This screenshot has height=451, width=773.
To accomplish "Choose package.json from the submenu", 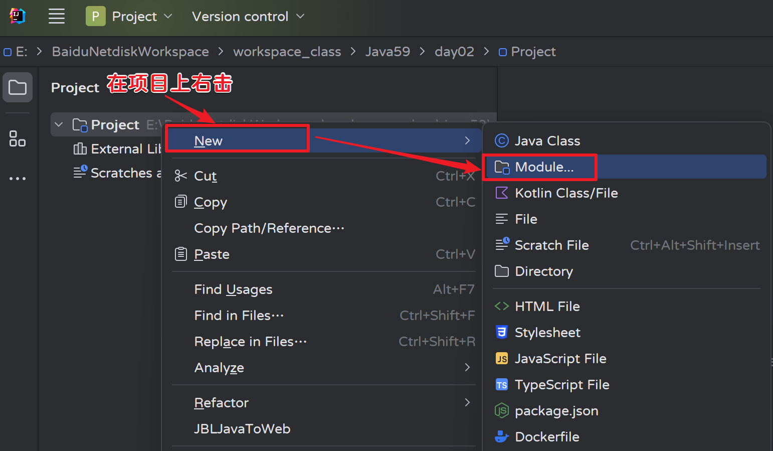I will coord(556,410).
